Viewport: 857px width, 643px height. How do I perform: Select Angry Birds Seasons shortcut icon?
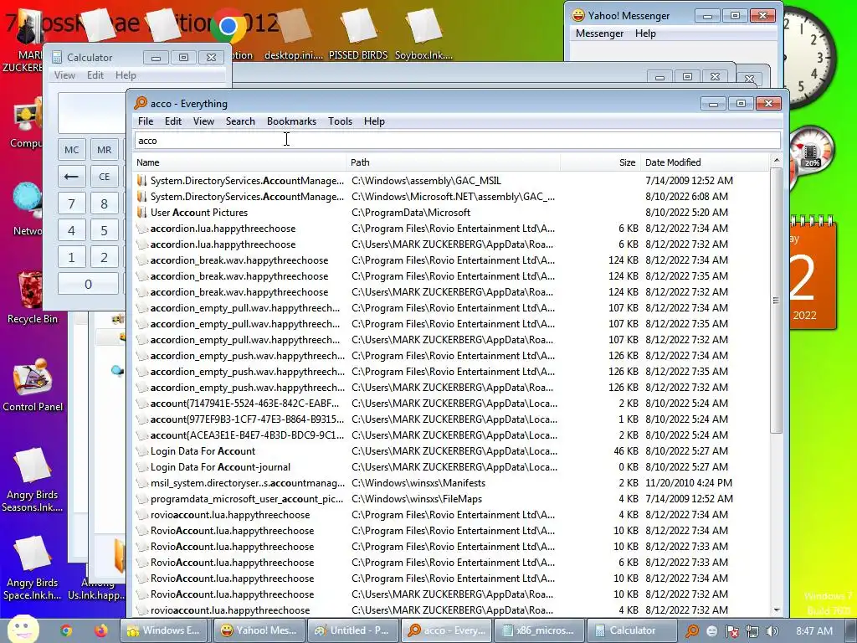coord(32,480)
